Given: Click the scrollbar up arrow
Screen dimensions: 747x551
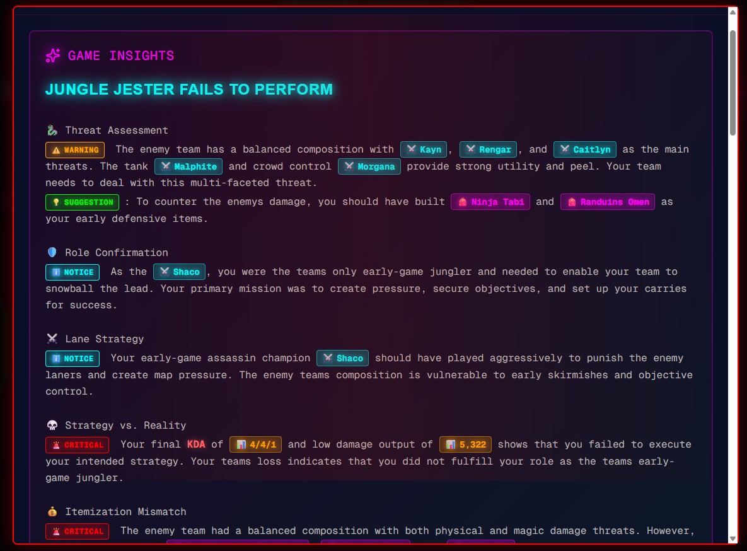Looking at the screenshot, I should pyautogui.click(x=733, y=12).
